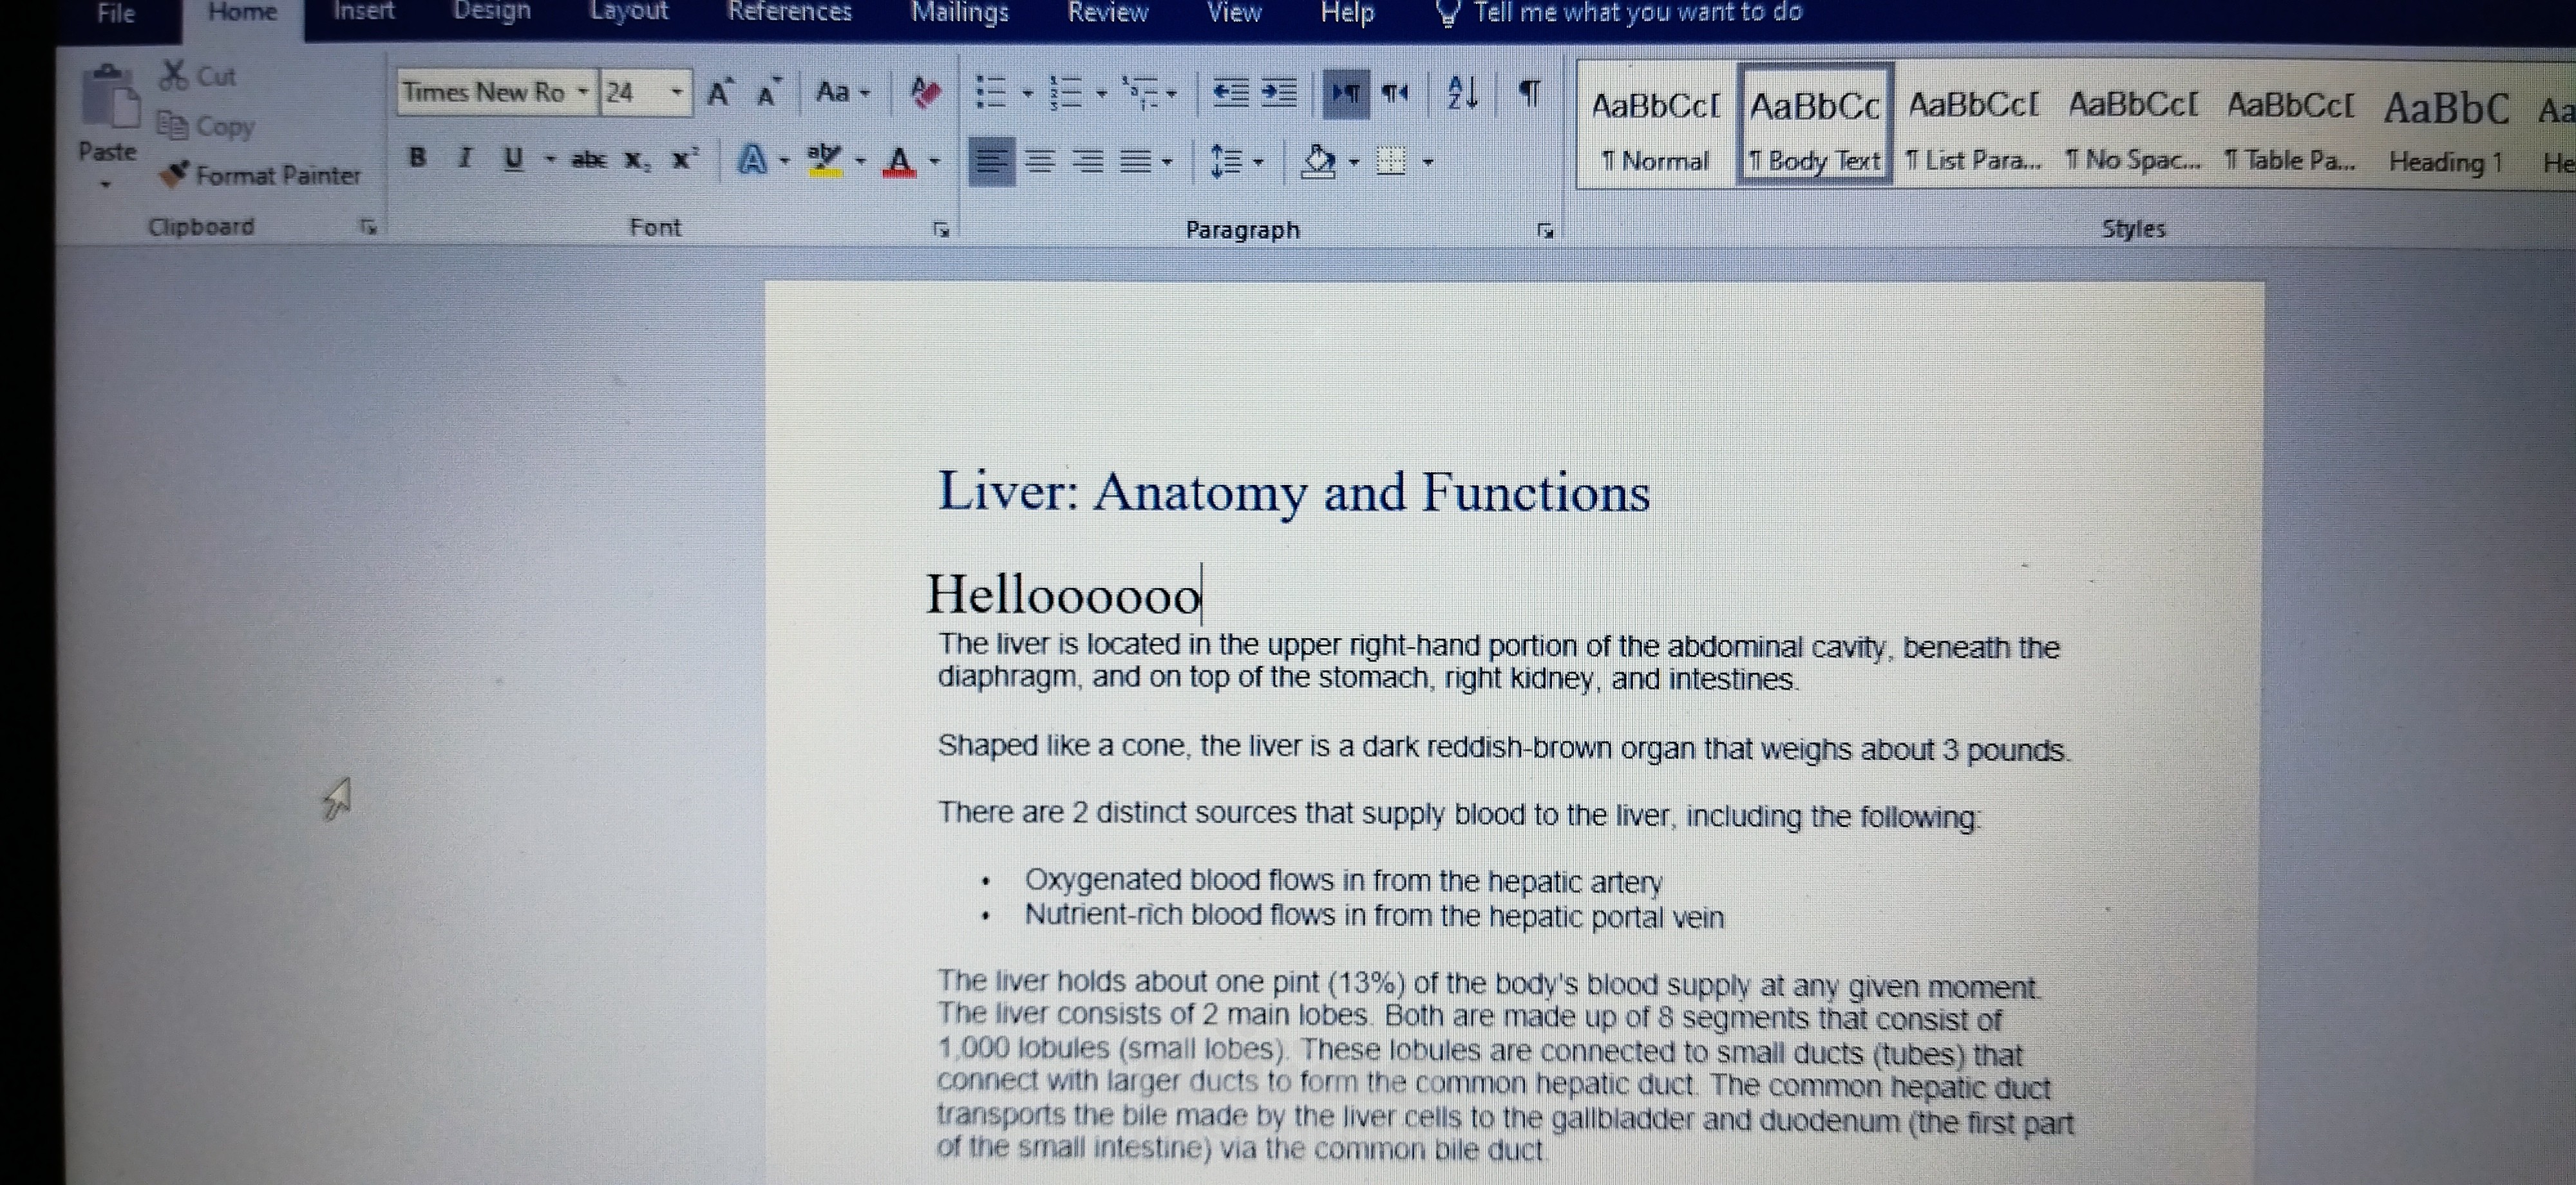This screenshot has height=1185, width=2576.
Task: Decrease font size with the smaller A
Action: [x=768, y=93]
